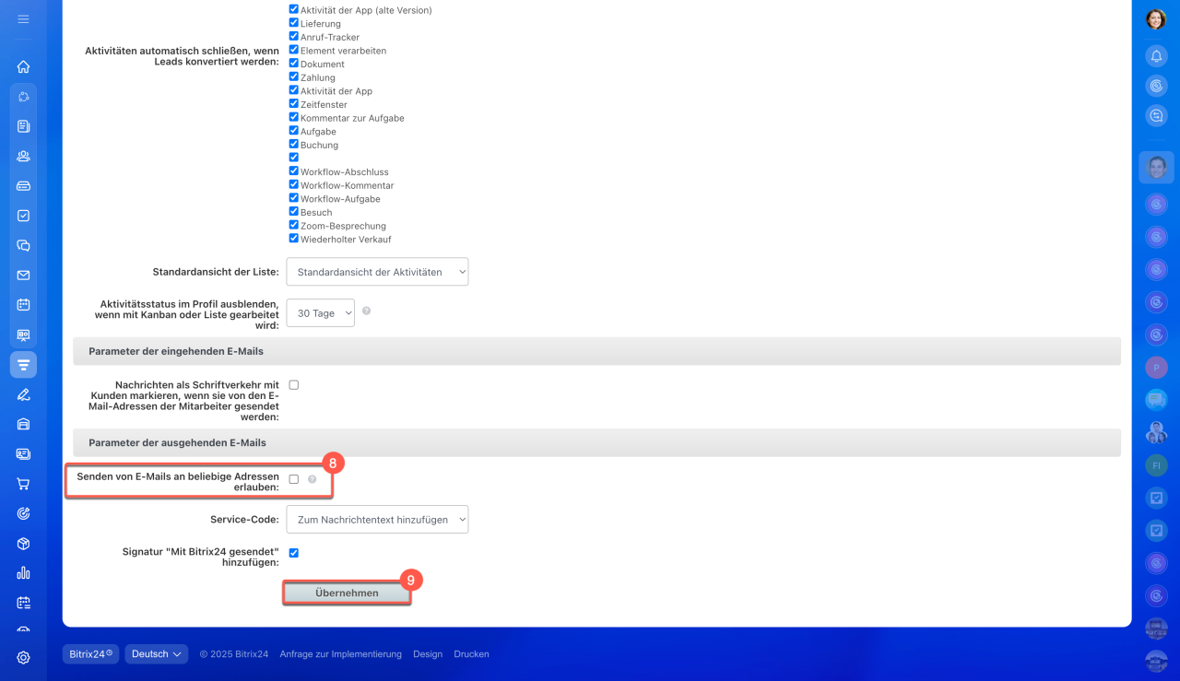Click the Bitrix24 button in the footer
The width and height of the screenshot is (1180, 681).
click(x=90, y=654)
